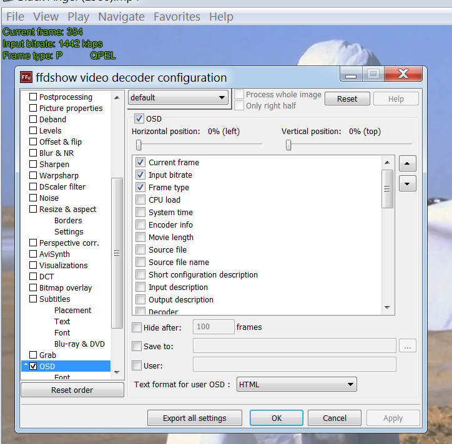Viewport: 452px width, 444px height.
Task: Move selected OSD item up with arrow button
Action: 407,163
